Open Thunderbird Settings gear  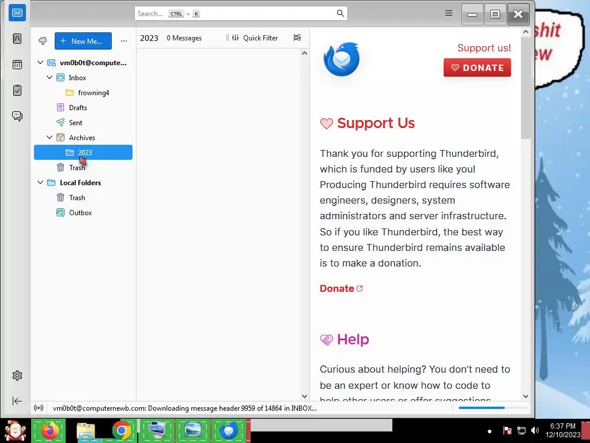tap(17, 376)
